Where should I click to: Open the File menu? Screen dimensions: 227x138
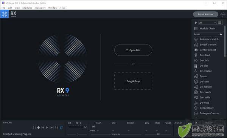tap(3, 8)
